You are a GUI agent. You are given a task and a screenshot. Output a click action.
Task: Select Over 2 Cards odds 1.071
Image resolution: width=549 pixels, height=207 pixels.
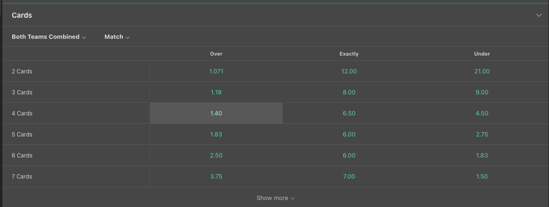216,71
